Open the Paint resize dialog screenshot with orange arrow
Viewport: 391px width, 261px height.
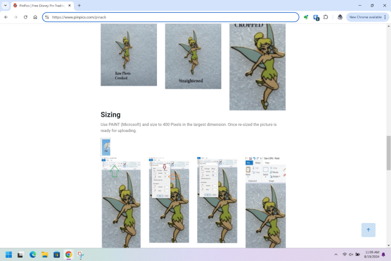coord(169,200)
